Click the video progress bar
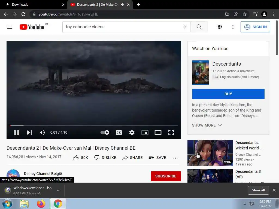279x209 pixels. [x=94, y=125]
